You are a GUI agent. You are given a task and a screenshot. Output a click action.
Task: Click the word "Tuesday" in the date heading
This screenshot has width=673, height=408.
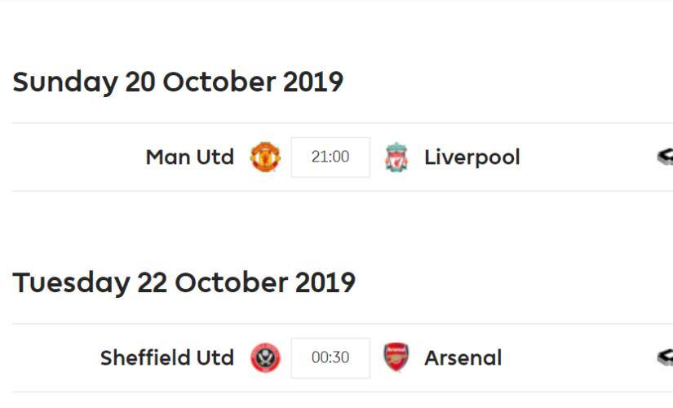(x=71, y=283)
